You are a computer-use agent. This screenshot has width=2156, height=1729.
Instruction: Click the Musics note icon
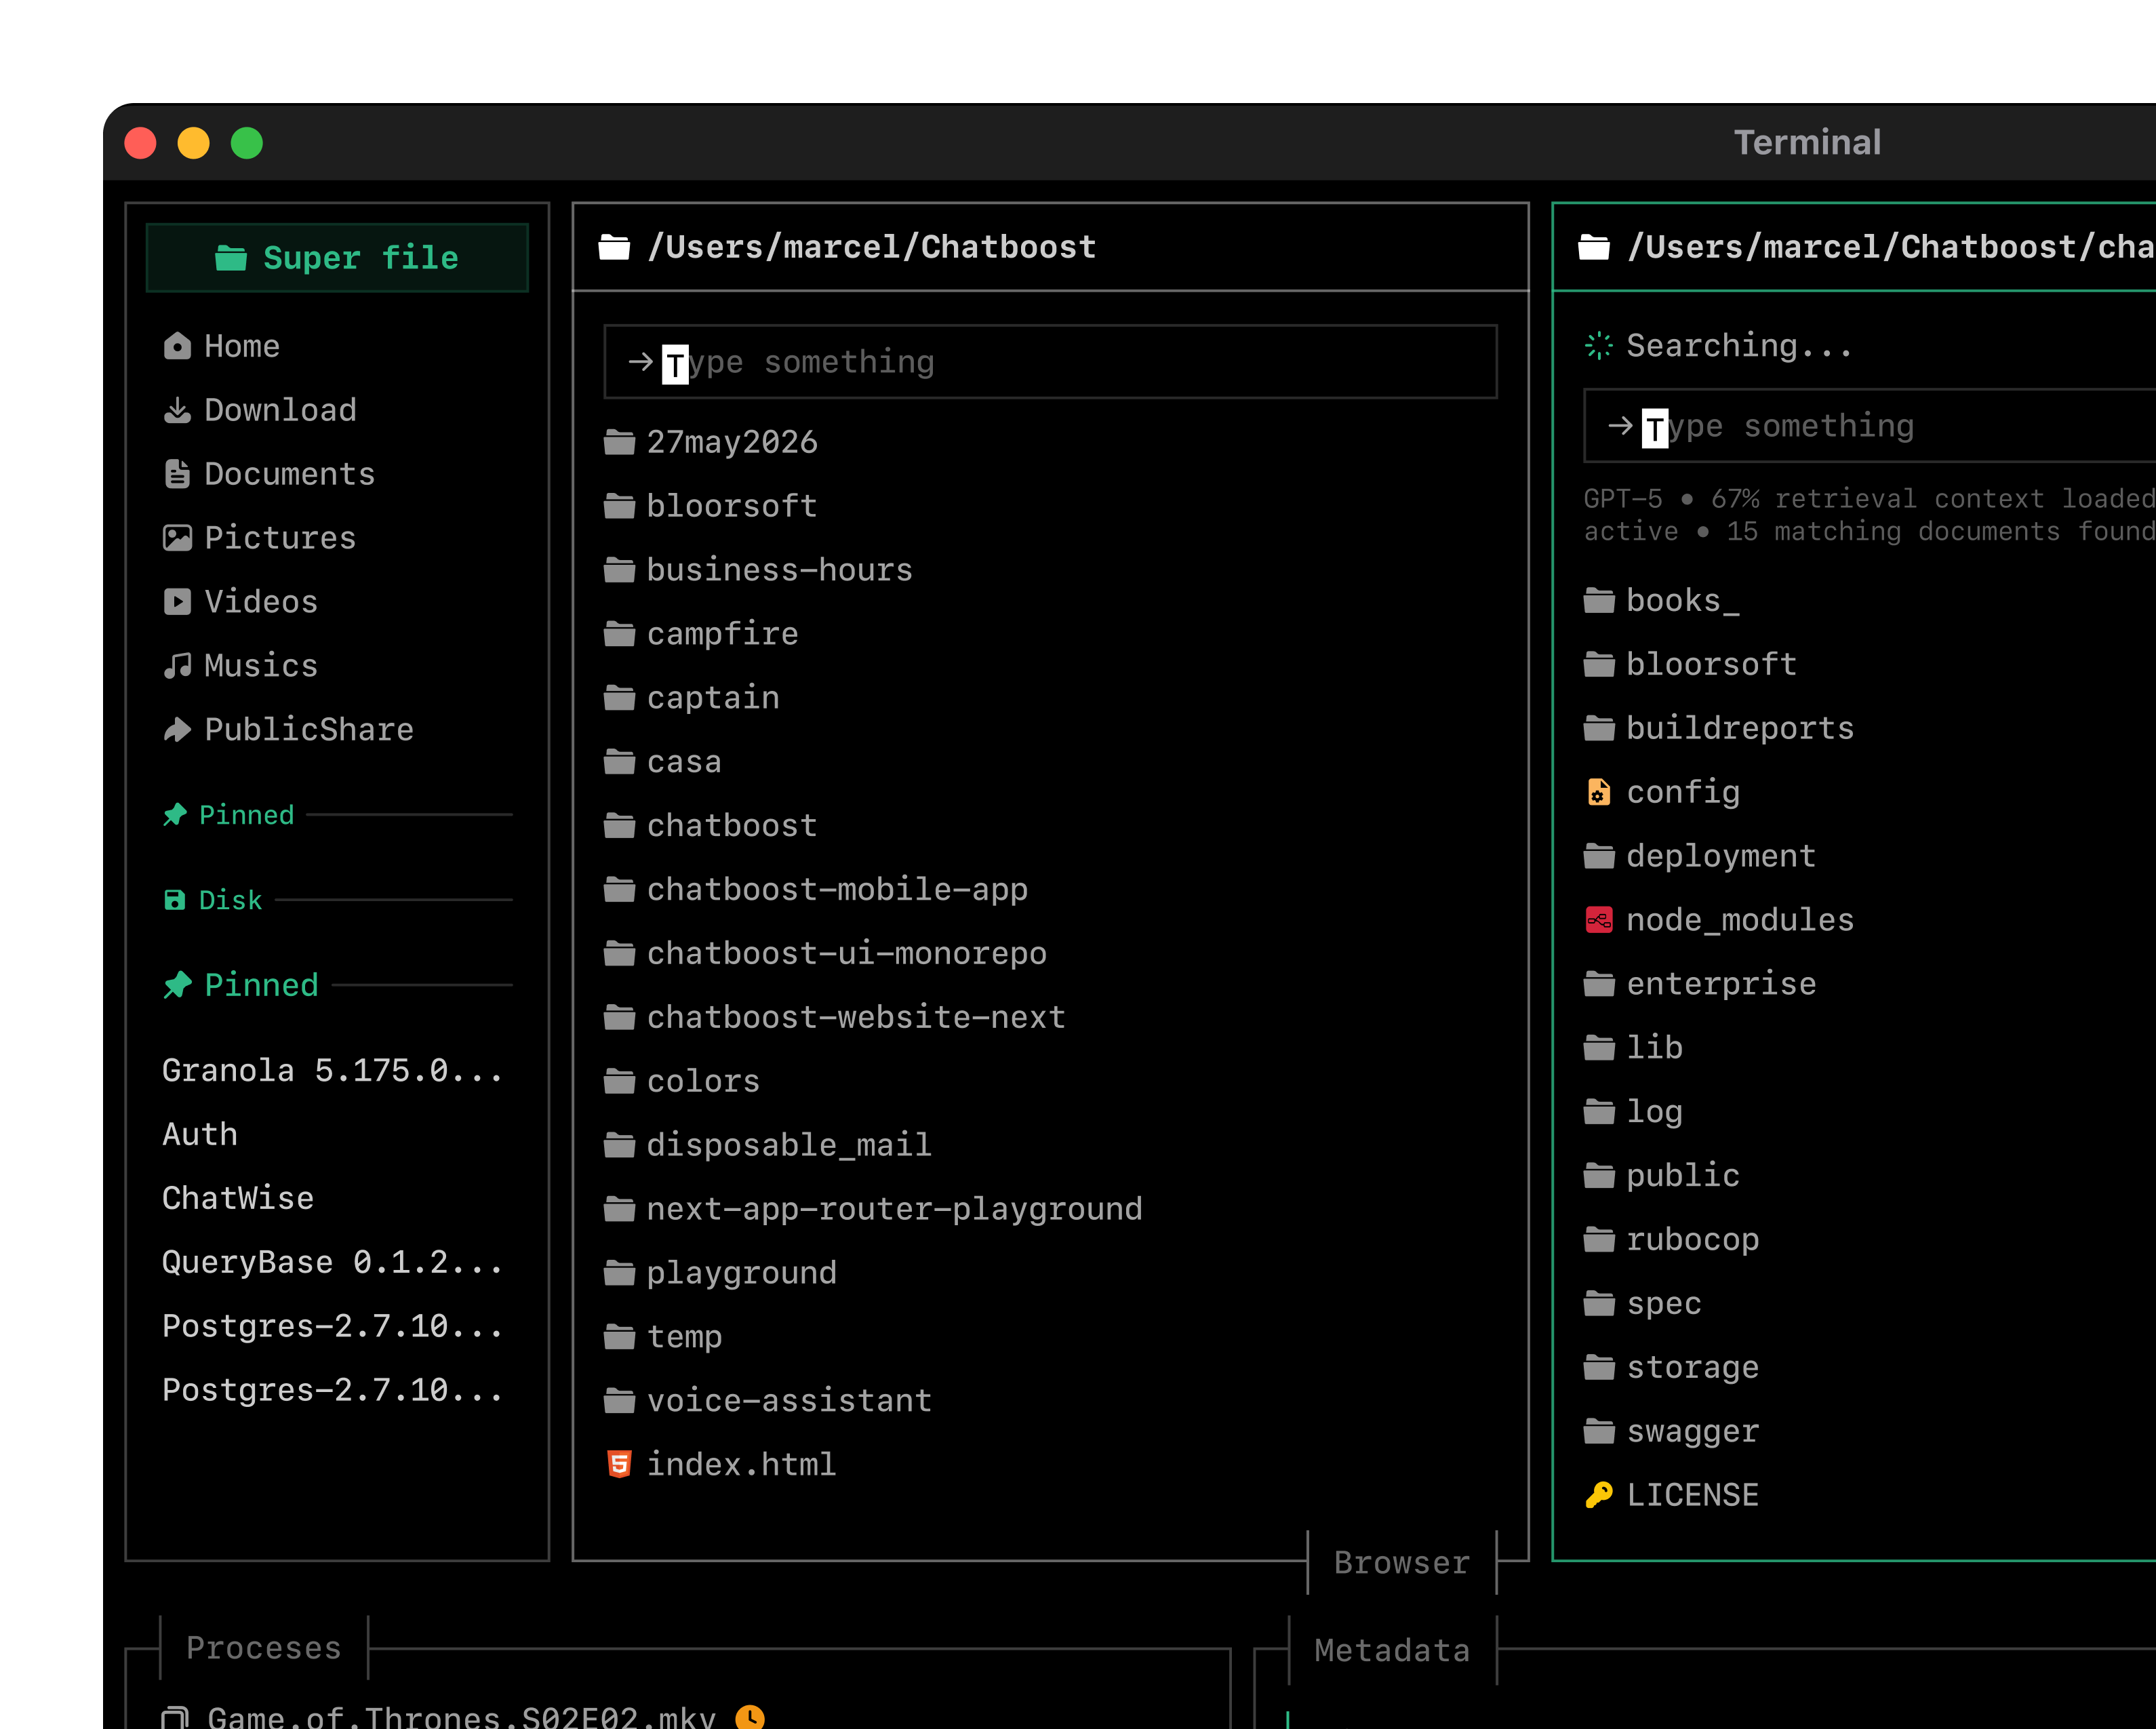click(x=177, y=666)
